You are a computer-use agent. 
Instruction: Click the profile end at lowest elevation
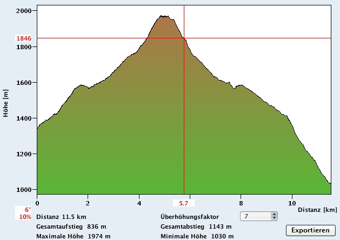coord(330,183)
